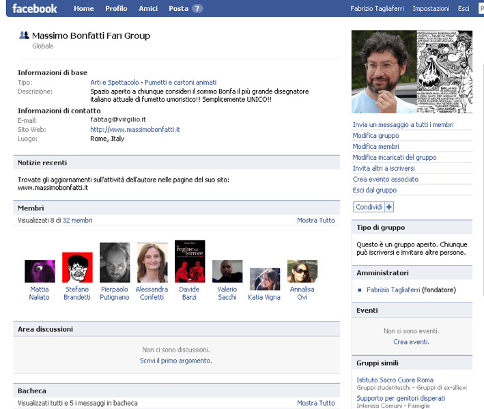The image size is (484, 409).
Task: Click Fumetti e cartoni animati link
Action: point(181,83)
